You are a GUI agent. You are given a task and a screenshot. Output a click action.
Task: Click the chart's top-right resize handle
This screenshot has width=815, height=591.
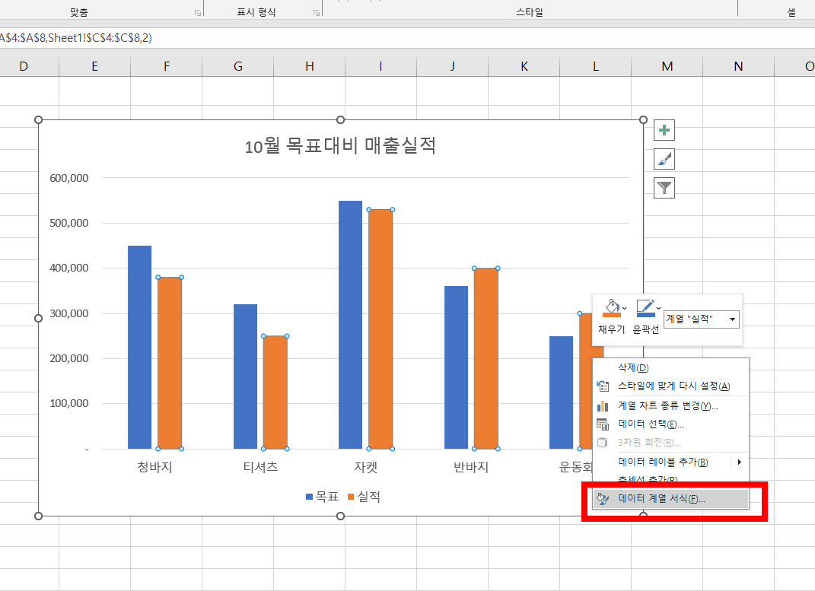point(644,120)
